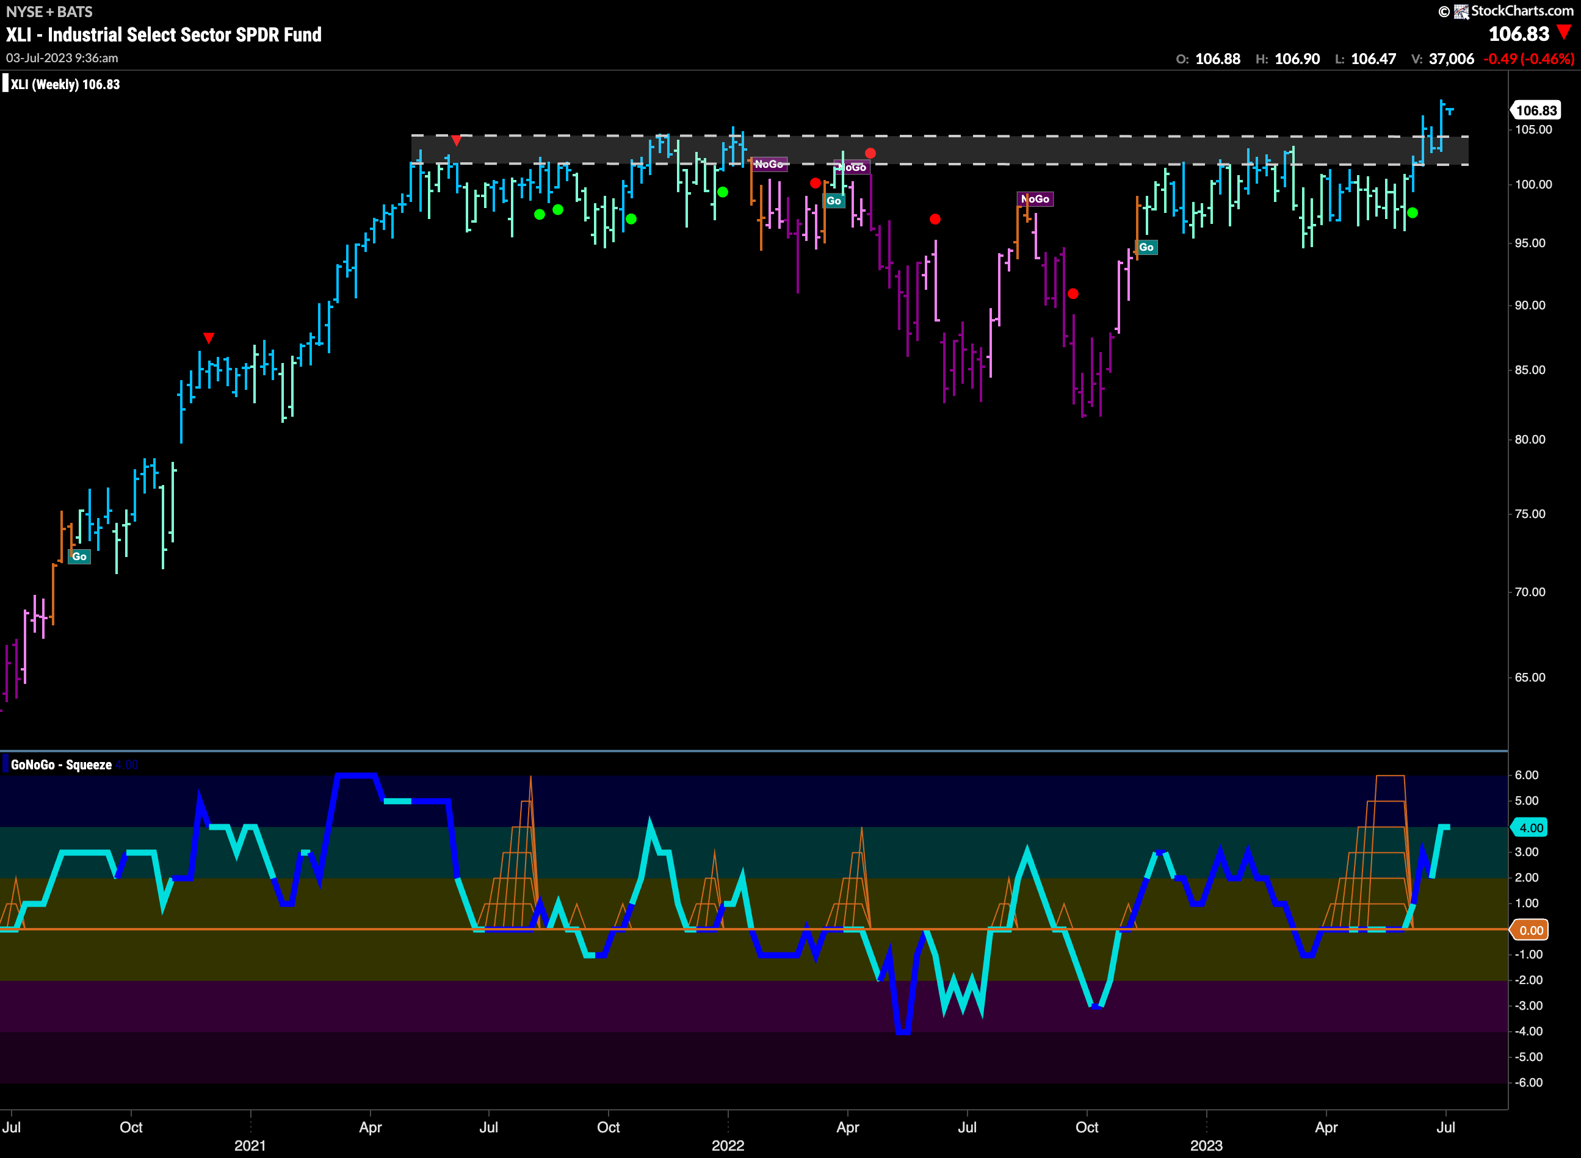The image size is (1581, 1158).
Task: Click the 65.00 price axis label
Action: click(1530, 678)
